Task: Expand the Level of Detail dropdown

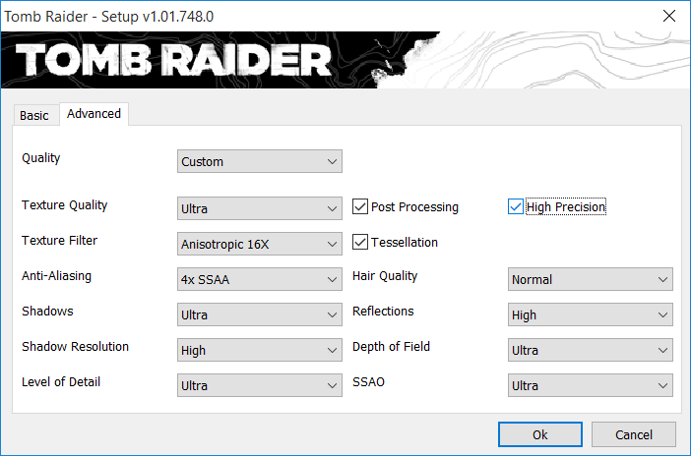Action: coord(260,385)
